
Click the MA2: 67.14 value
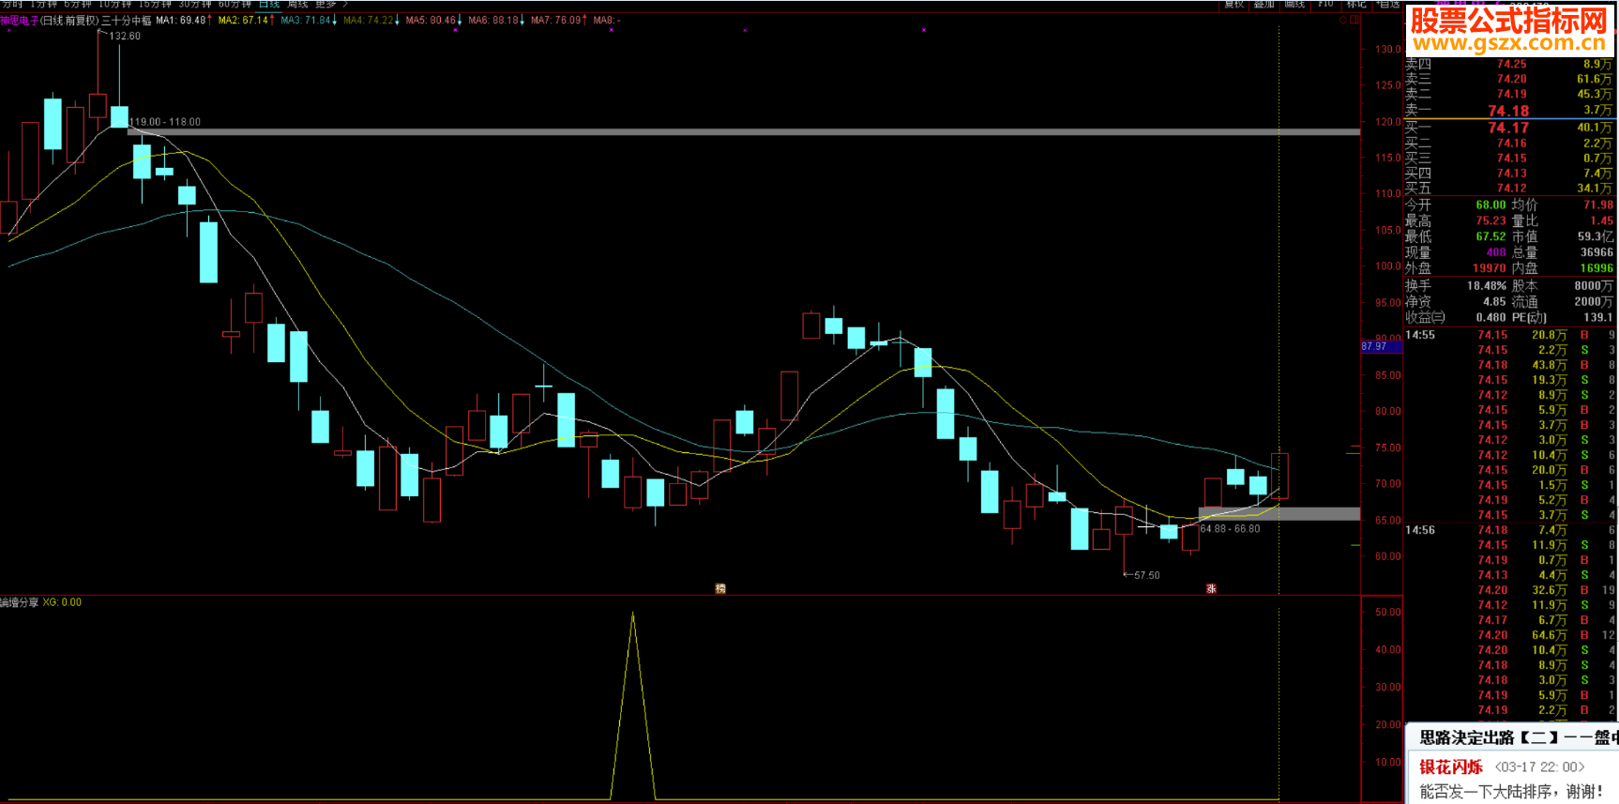pos(243,20)
